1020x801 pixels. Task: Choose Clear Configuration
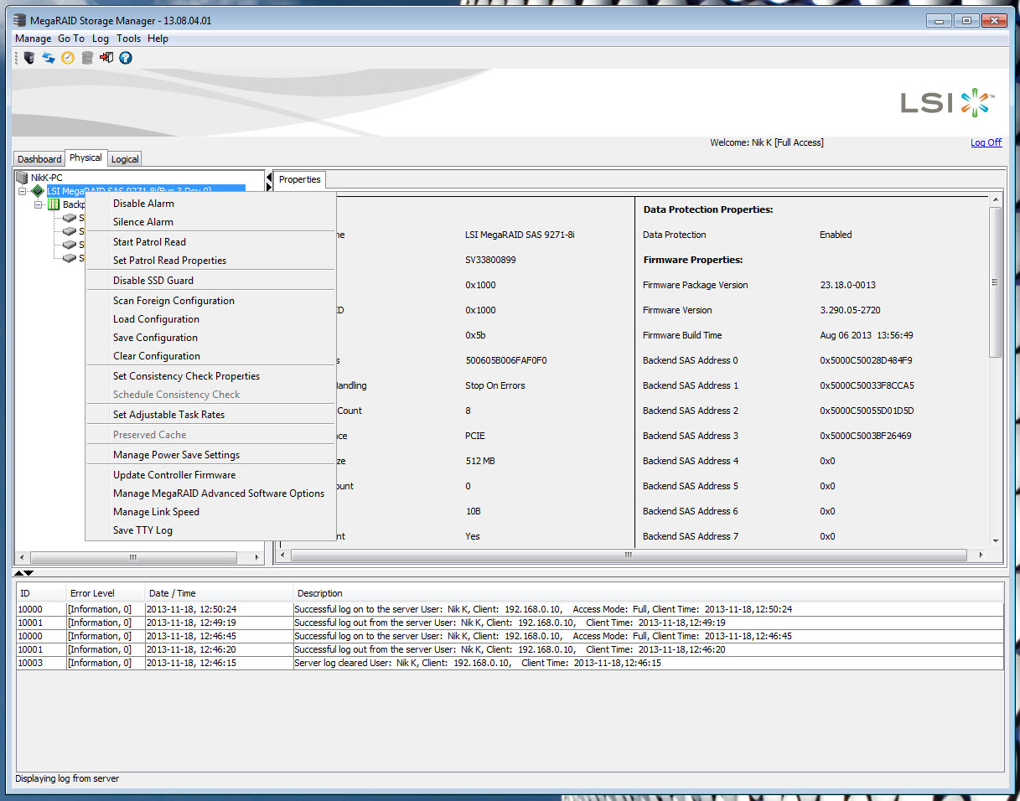tap(157, 356)
